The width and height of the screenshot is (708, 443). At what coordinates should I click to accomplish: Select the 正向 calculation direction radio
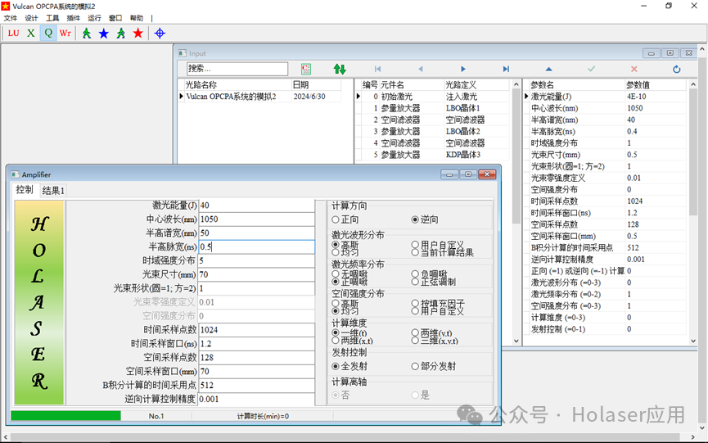point(345,219)
